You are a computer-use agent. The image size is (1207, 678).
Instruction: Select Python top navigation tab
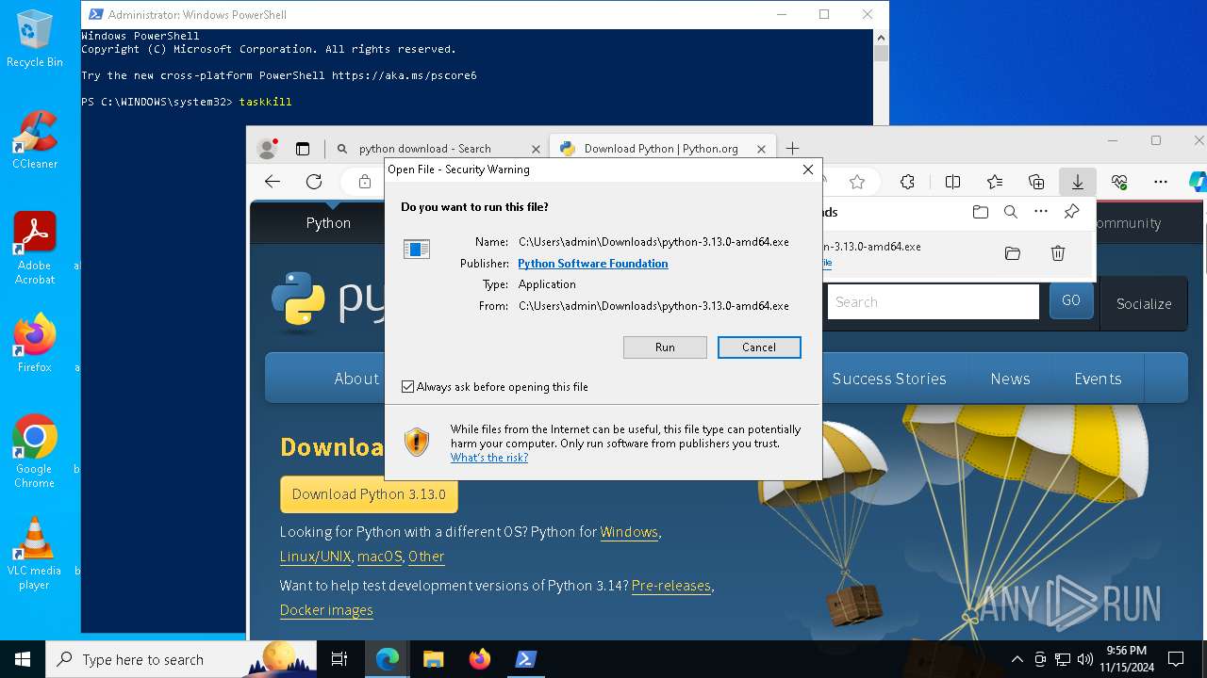pyautogui.click(x=328, y=223)
